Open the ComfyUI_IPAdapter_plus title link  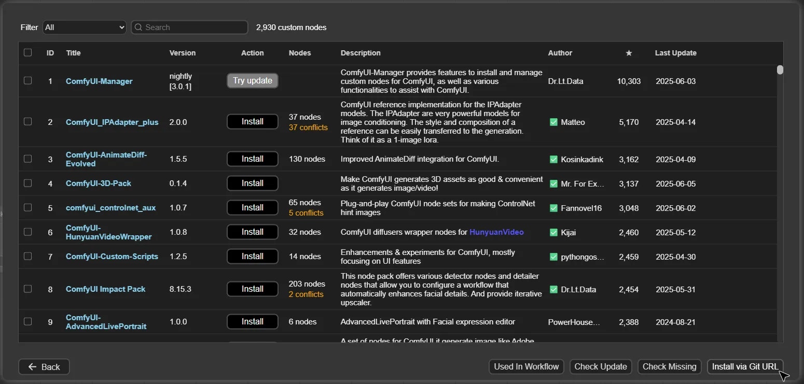click(x=112, y=122)
